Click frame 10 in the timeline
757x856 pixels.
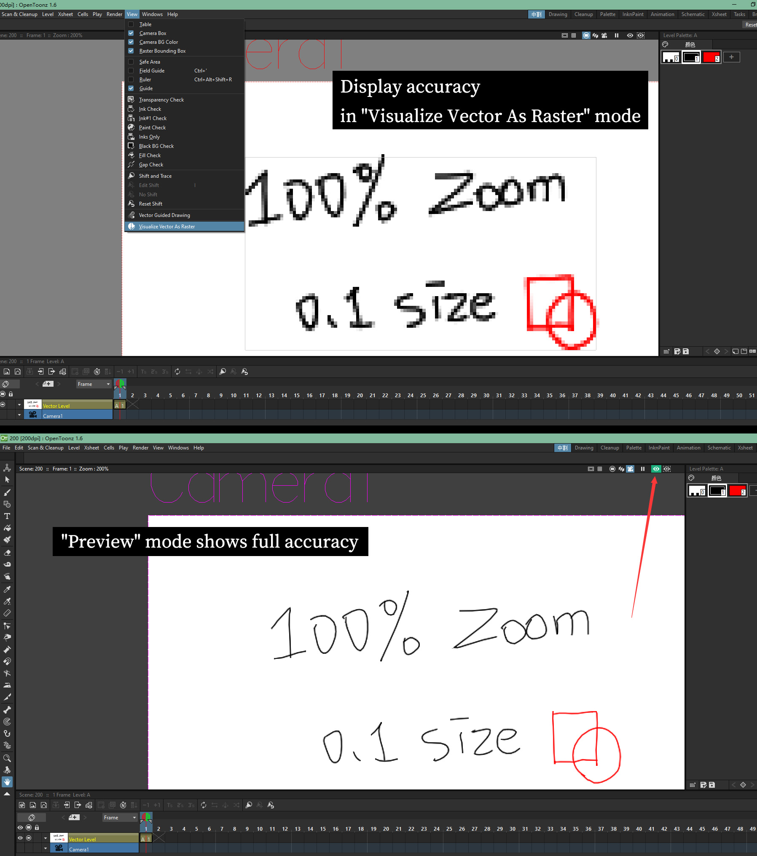[x=260, y=828]
